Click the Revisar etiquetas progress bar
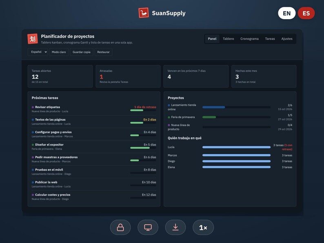 coord(143,110)
